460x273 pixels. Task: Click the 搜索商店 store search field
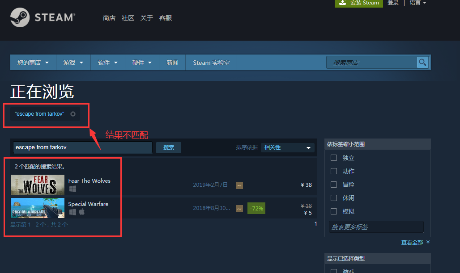[372, 63]
